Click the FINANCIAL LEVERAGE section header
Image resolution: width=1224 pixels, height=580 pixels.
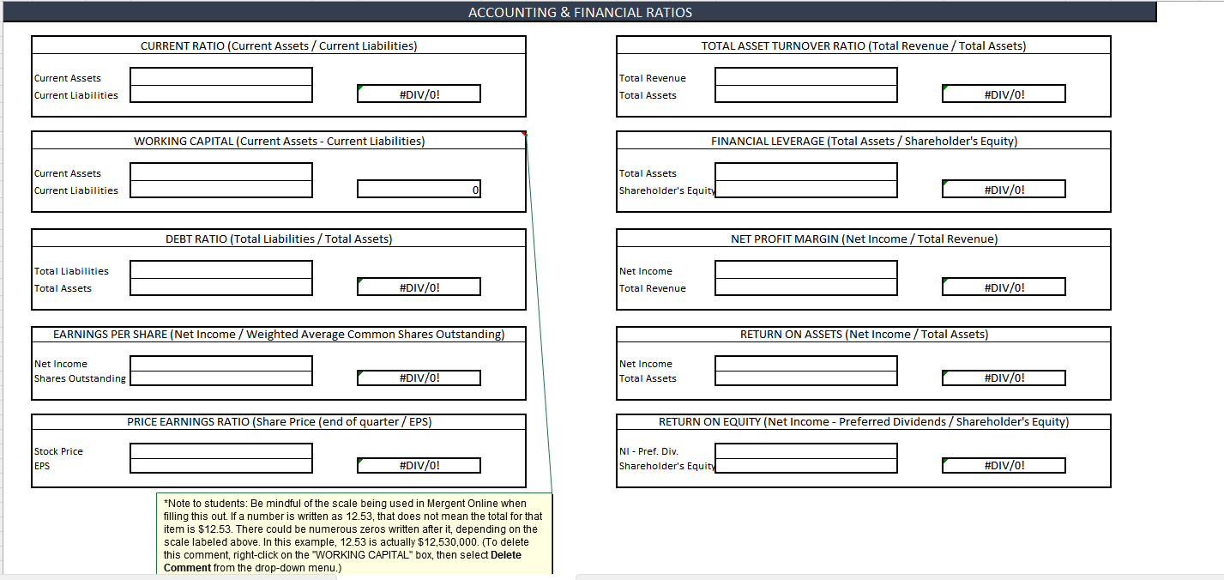862,141
